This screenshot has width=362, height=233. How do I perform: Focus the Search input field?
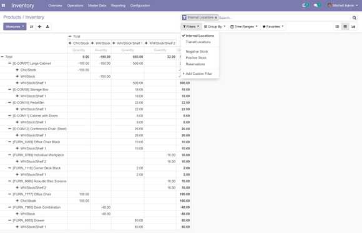284,17
